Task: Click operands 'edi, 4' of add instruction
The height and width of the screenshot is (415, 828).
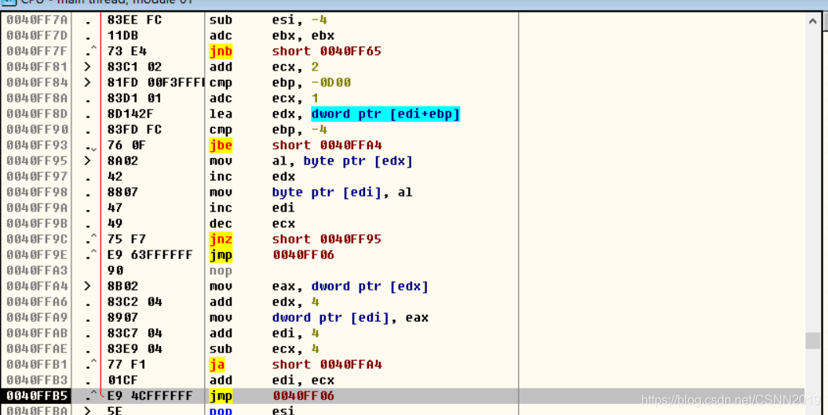Action: 295,334
